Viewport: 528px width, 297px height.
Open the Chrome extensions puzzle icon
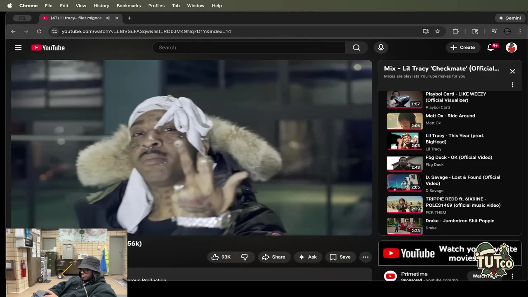(455, 31)
